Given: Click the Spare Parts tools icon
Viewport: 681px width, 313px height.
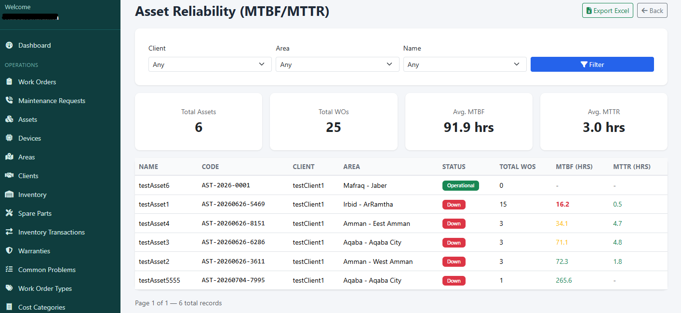Looking at the screenshot, I should [x=9, y=213].
